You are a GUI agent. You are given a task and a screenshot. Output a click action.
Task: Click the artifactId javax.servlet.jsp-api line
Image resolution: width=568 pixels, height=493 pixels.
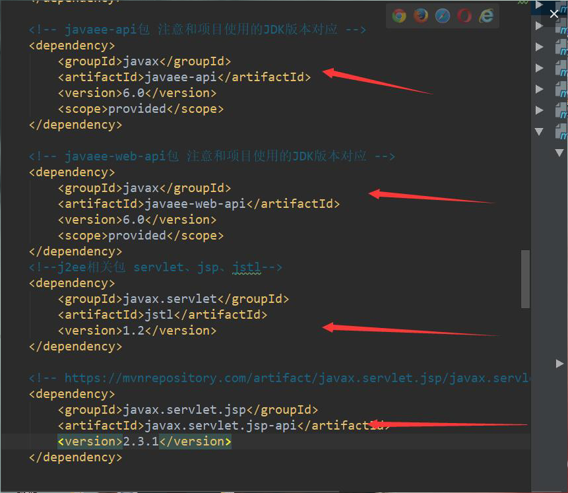(224, 426)
